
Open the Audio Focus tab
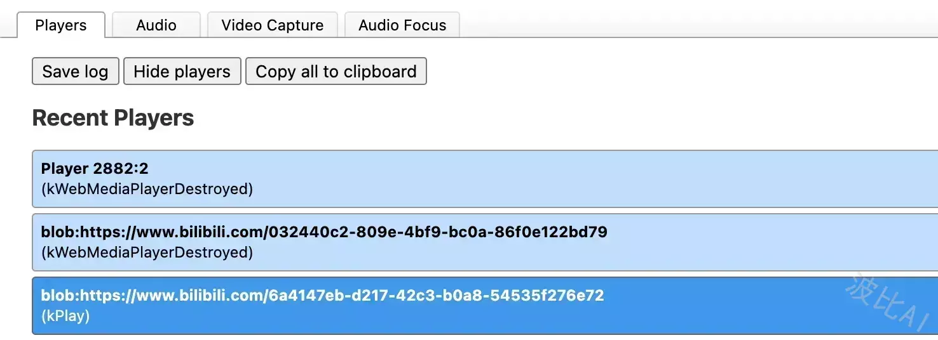402,25
